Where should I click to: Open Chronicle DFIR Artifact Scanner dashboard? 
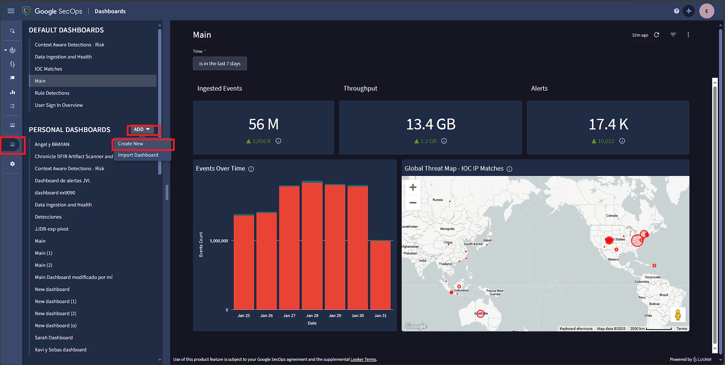pos(74,156)
